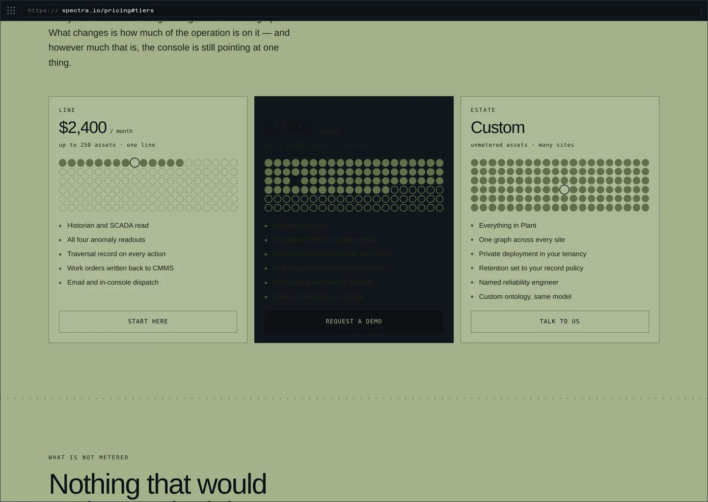Click 'Safety & compliance ontology'
This screenshot has height=502, width=708.
(319, 297)
